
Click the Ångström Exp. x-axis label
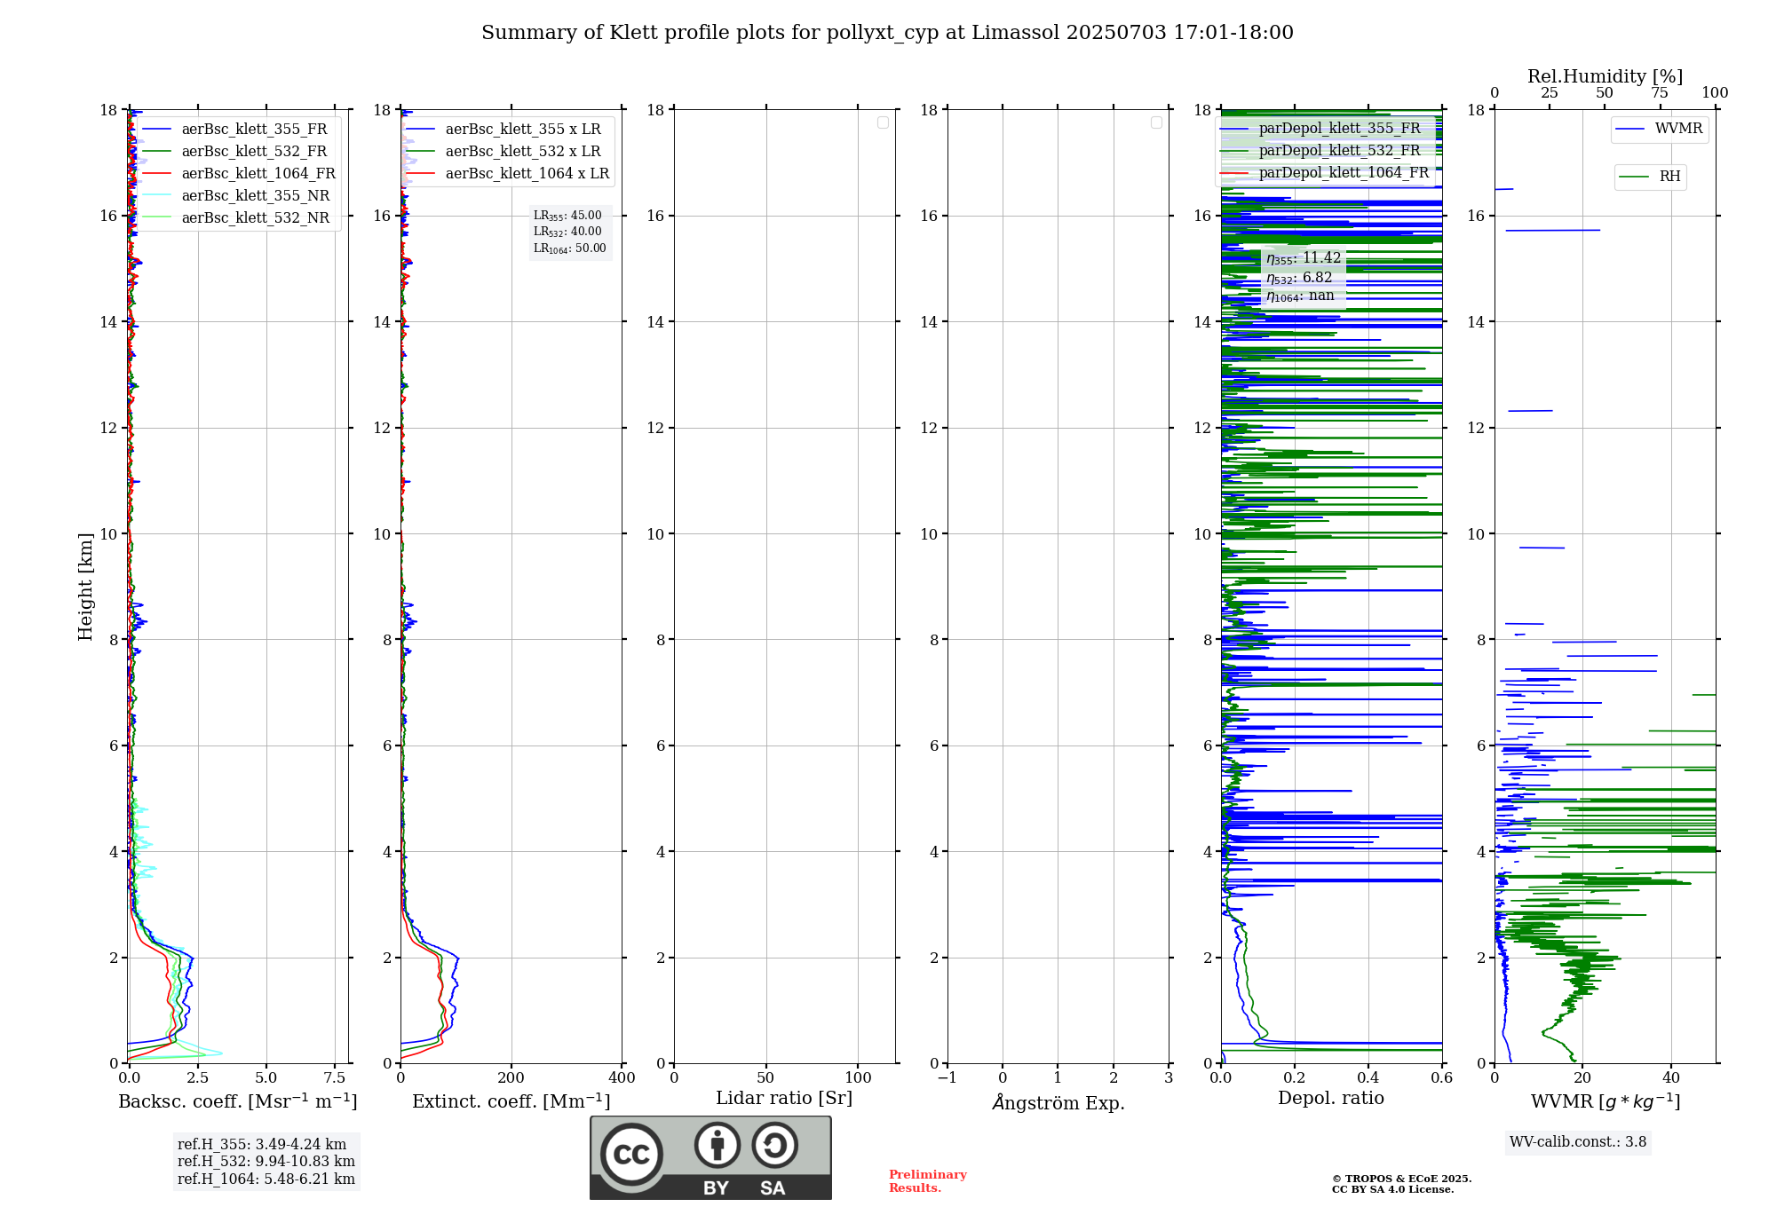[1058, 1102]
